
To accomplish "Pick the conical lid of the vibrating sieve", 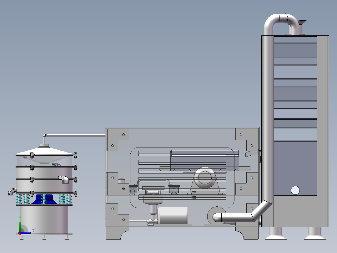I will (45, 150).
